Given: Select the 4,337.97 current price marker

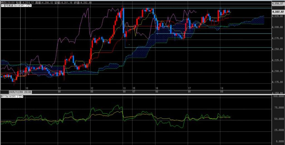Looking at the screenshot, I should click(x=278, y=12).
